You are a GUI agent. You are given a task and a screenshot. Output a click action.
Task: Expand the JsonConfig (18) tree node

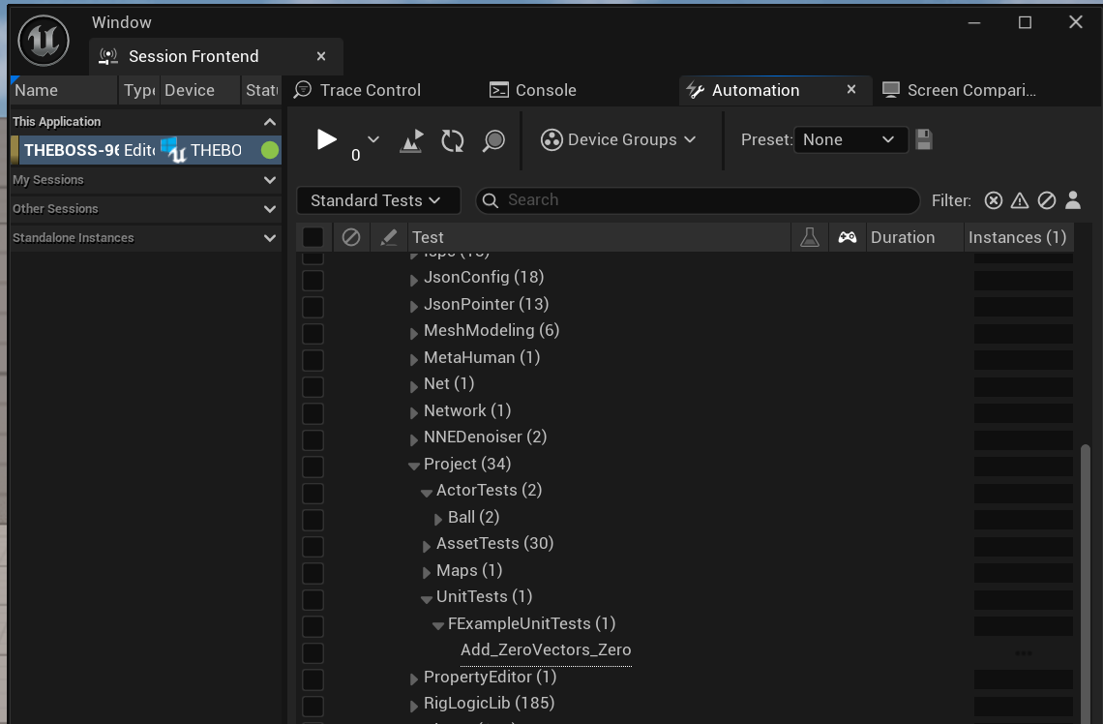414,280
